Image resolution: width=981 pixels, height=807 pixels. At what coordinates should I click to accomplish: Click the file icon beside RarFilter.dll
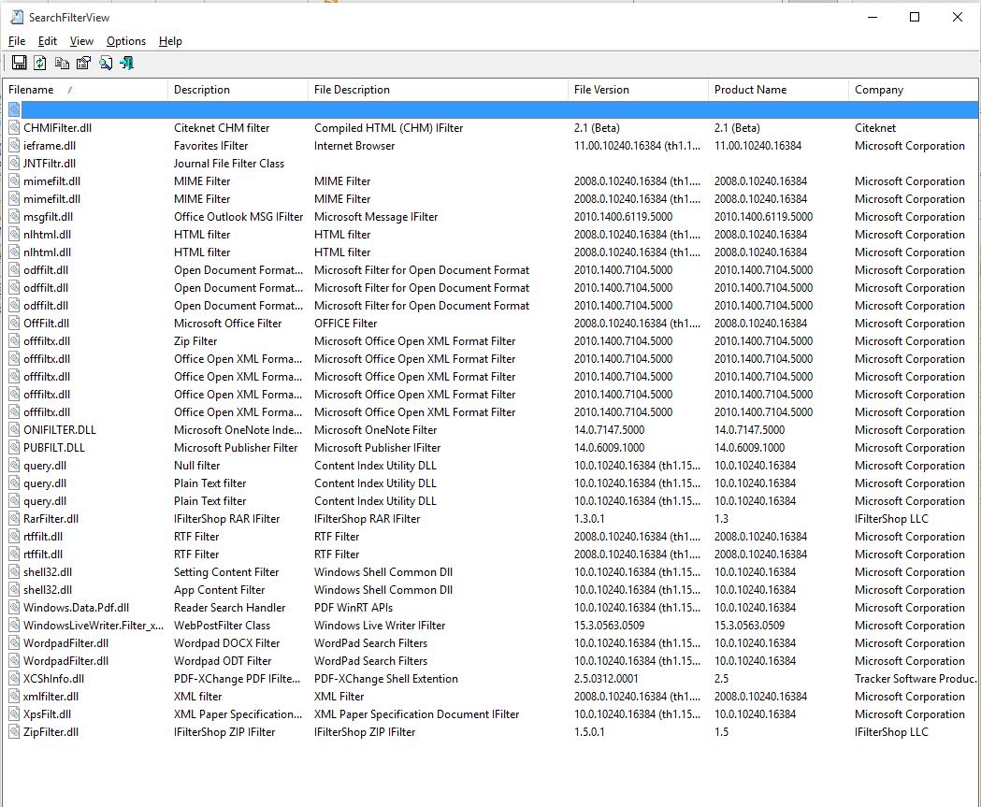14,519
